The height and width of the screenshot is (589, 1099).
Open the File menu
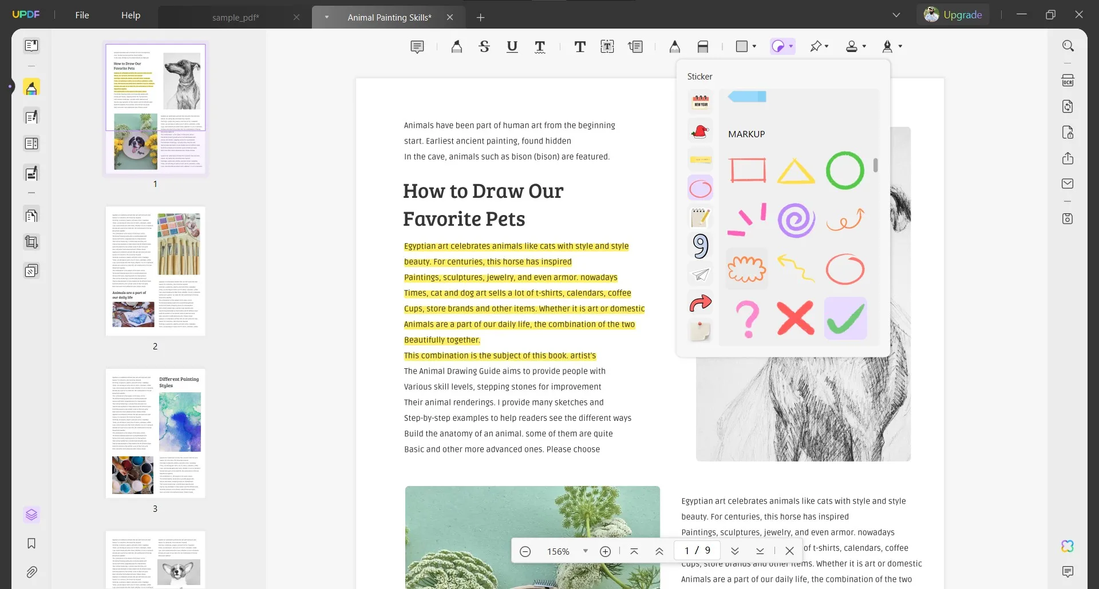[x=82, y=15]
